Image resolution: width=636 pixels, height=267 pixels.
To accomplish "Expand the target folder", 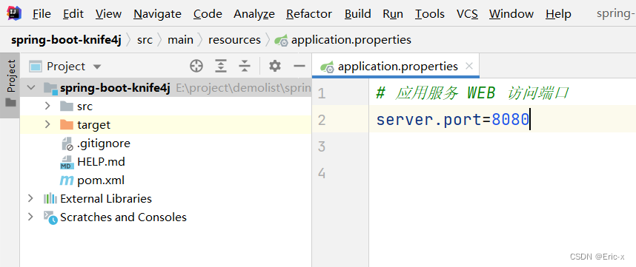I will point(47,124).
